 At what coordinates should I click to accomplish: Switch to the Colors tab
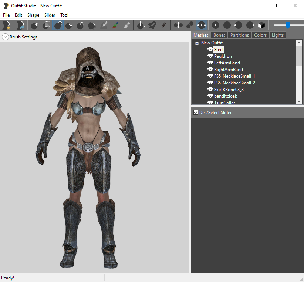(x=260, y=35)
